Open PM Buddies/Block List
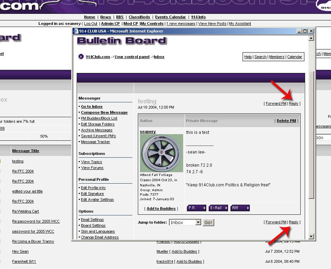The image size is (331, 269). tap(99, 118)
